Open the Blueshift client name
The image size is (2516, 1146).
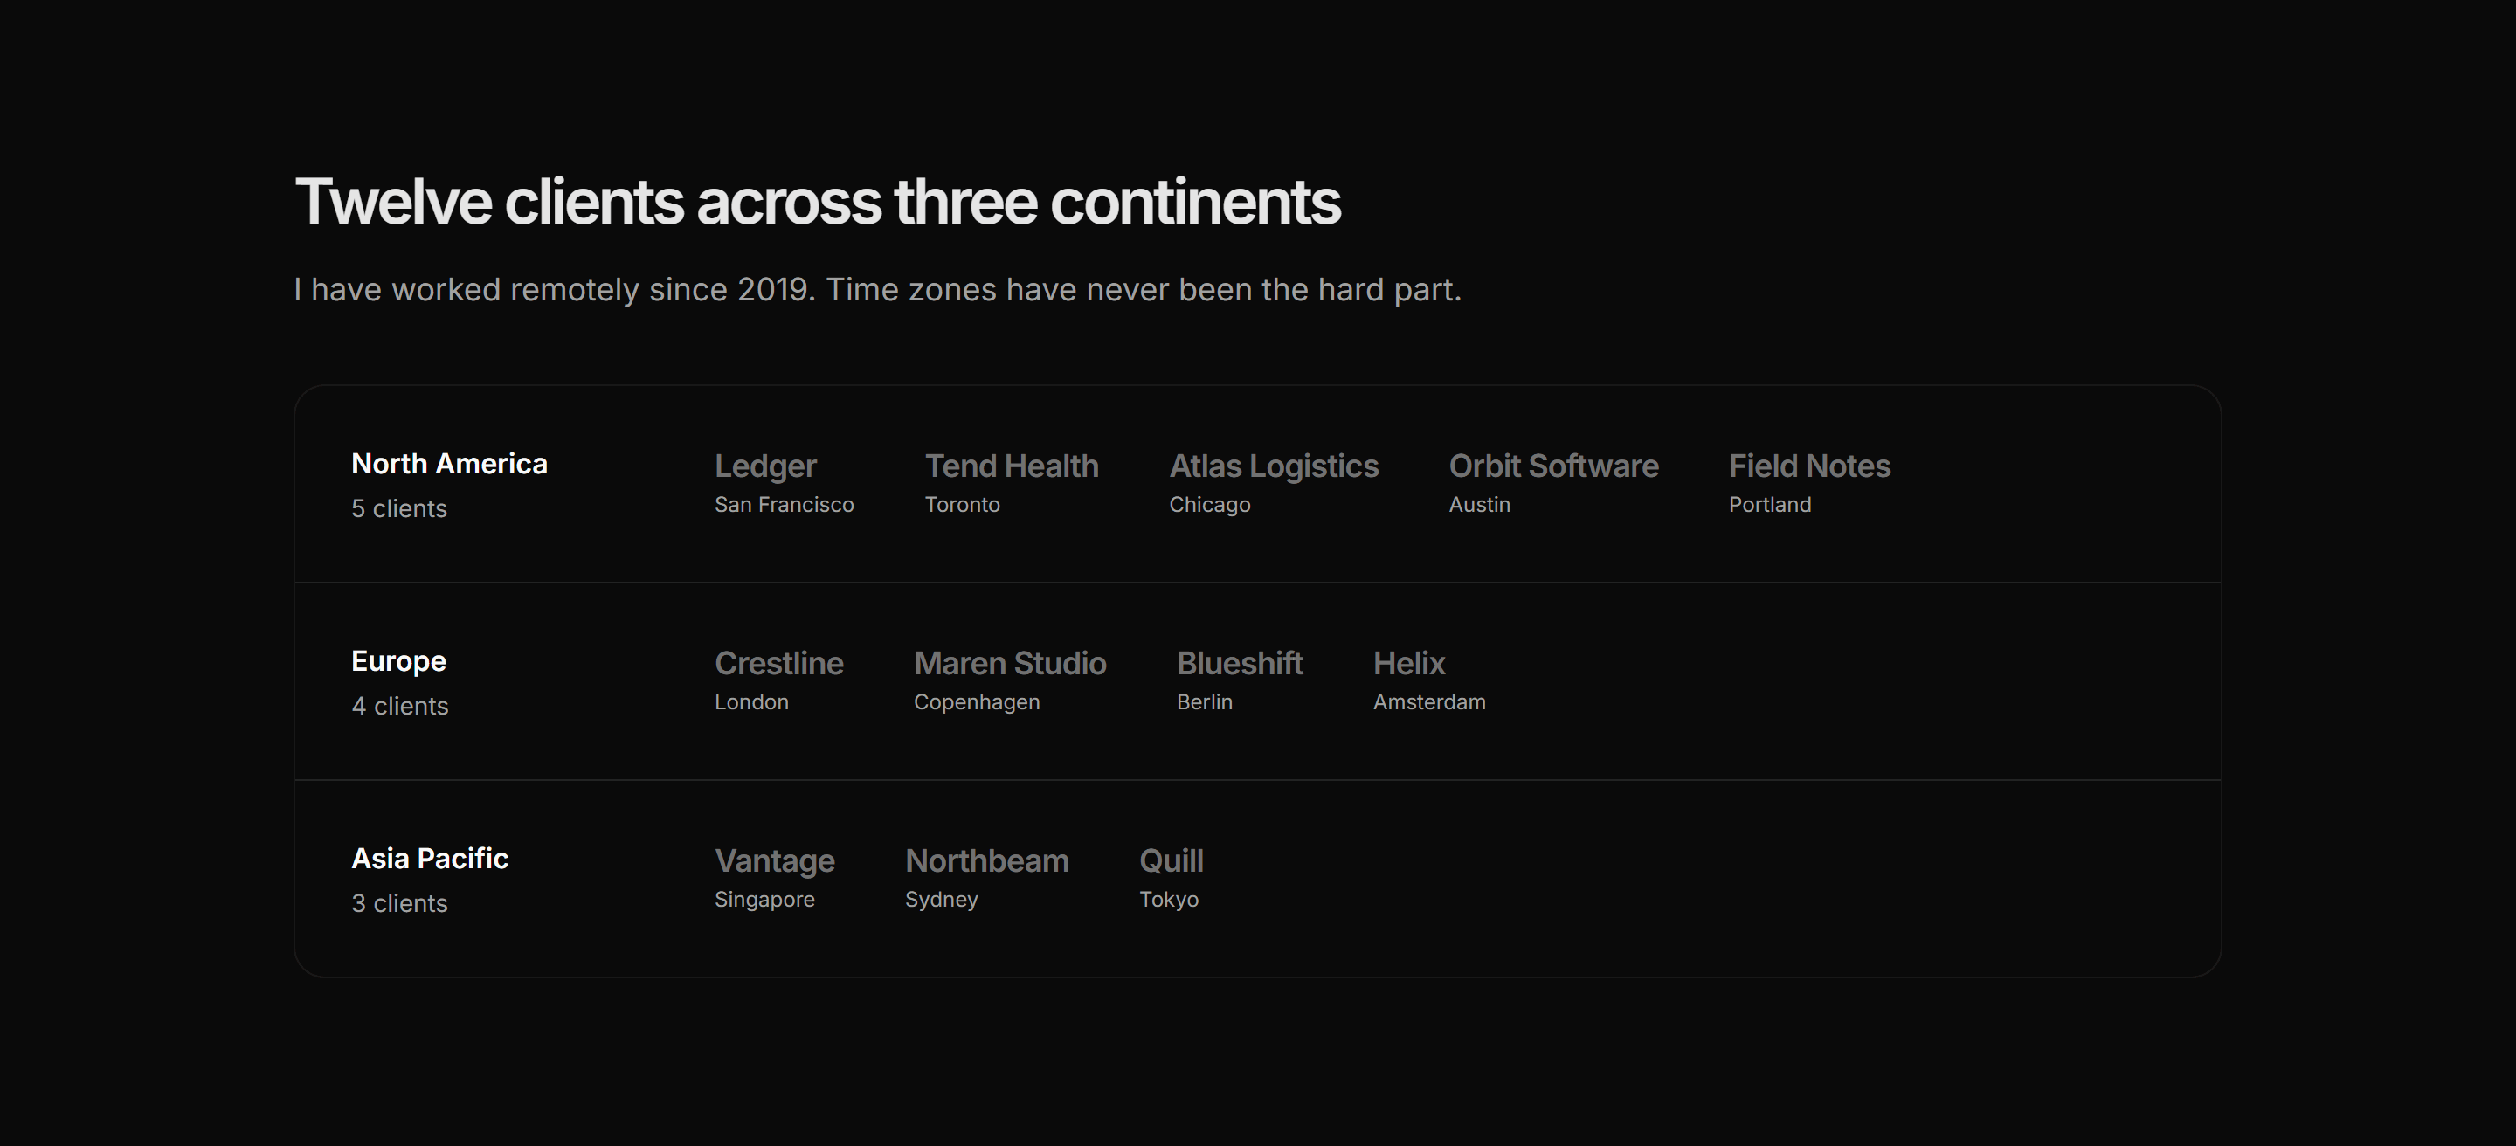(1240, 664)
